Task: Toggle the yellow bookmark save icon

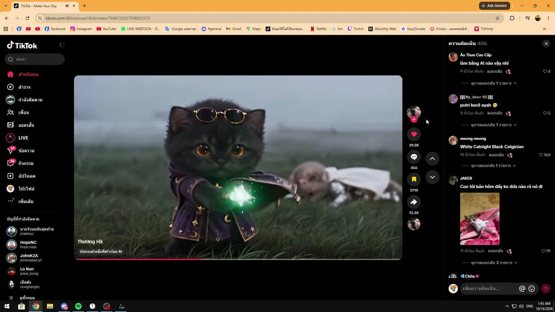Action: point(414,179)
